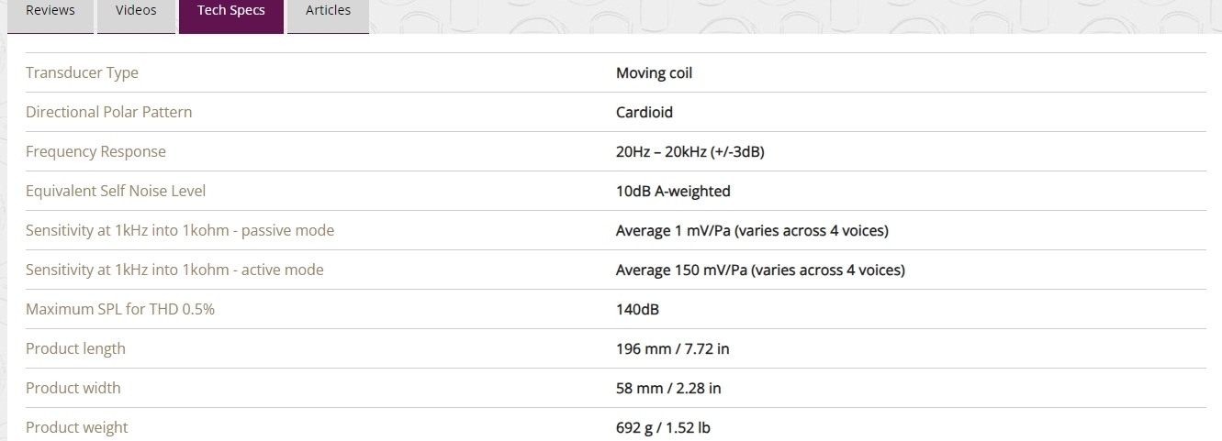Click the 10dB A-weighted value
The width and height of the screenshot is (1222, 441).
673,192
